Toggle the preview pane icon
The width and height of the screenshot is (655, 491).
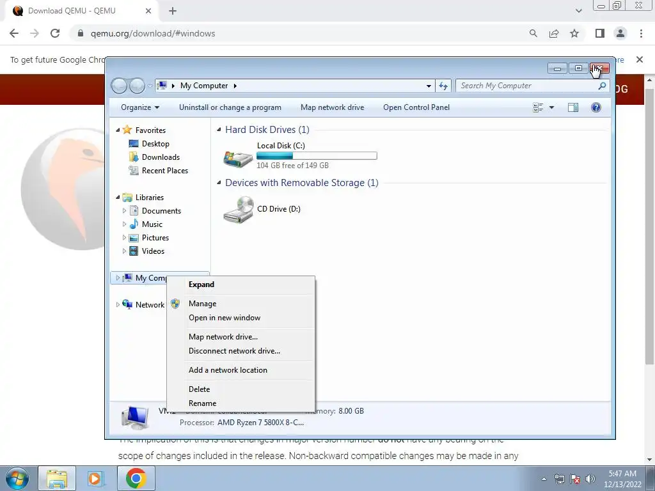tap(573, 107)
